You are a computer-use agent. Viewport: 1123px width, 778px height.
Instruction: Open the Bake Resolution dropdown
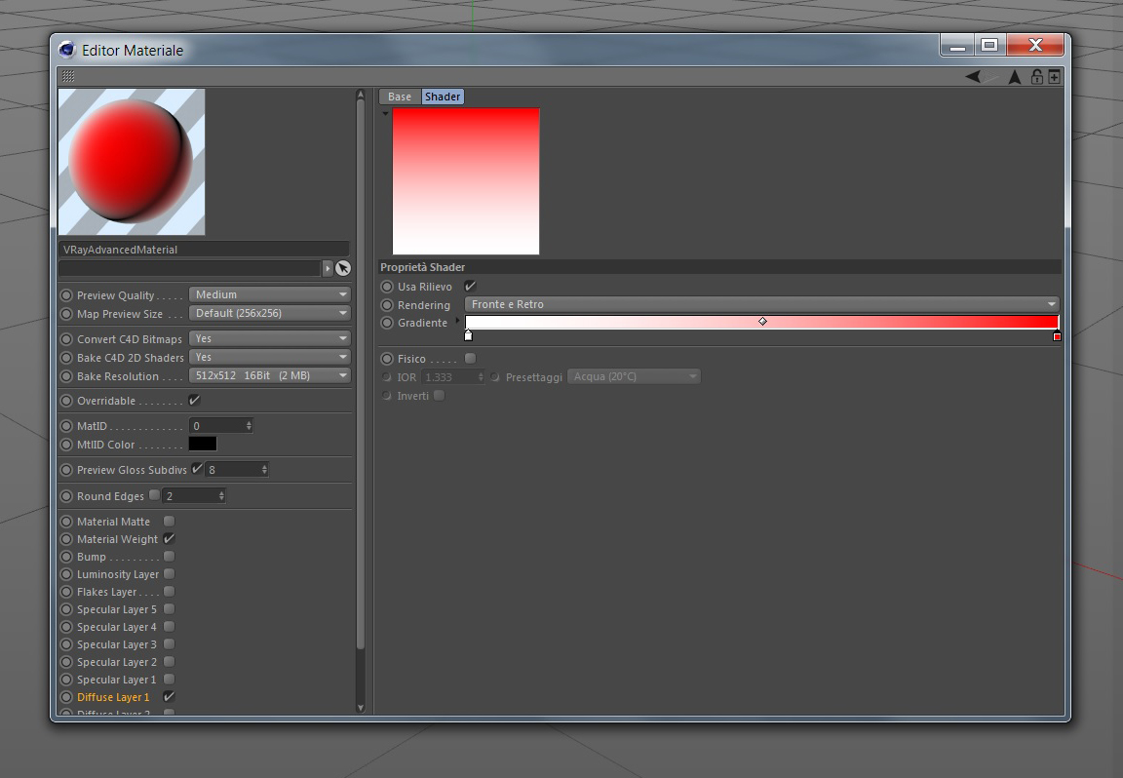tap(270, 375)
